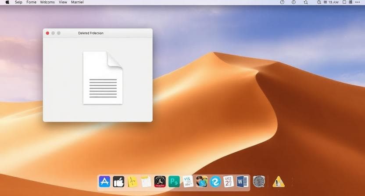Click the yellow warning triangle dock icon
Image resolution: width=365 pixels, height=196 pixels.
pyautogui.click(x=279, y=182)
